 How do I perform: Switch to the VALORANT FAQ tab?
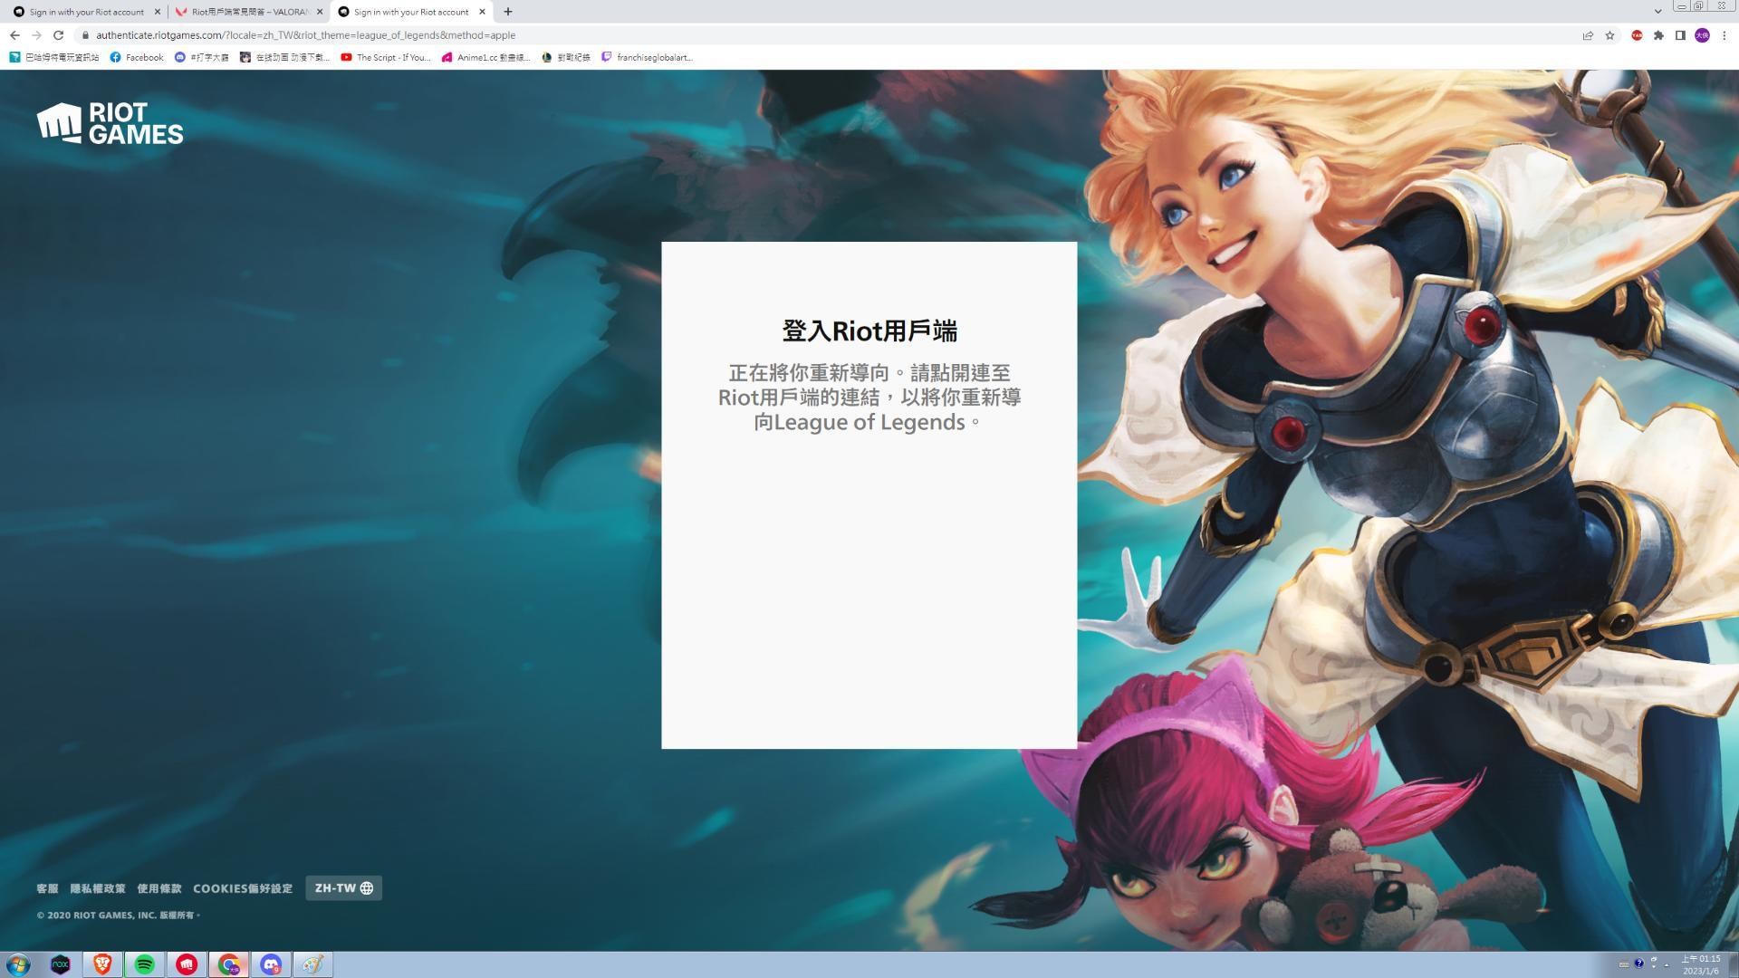point(245,12)
